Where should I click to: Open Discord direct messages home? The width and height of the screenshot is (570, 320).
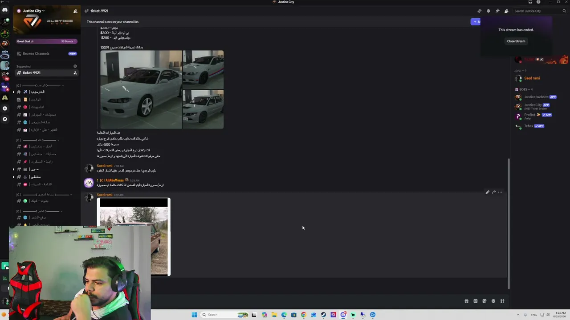(x=5, y=10)
